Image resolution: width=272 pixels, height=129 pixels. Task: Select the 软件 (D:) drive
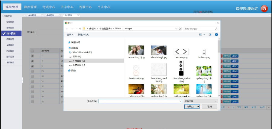point(75,56)
